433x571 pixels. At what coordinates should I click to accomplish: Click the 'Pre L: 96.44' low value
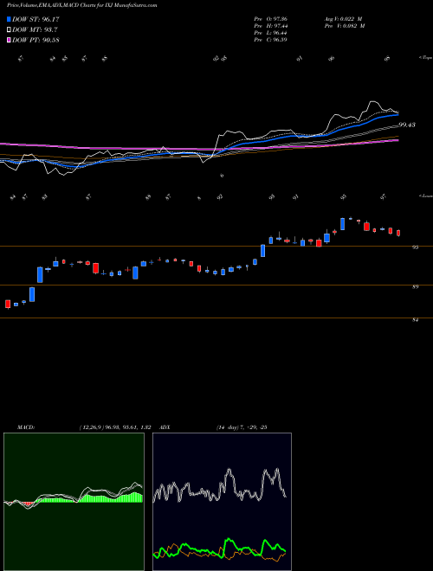[x=270, y=33]
